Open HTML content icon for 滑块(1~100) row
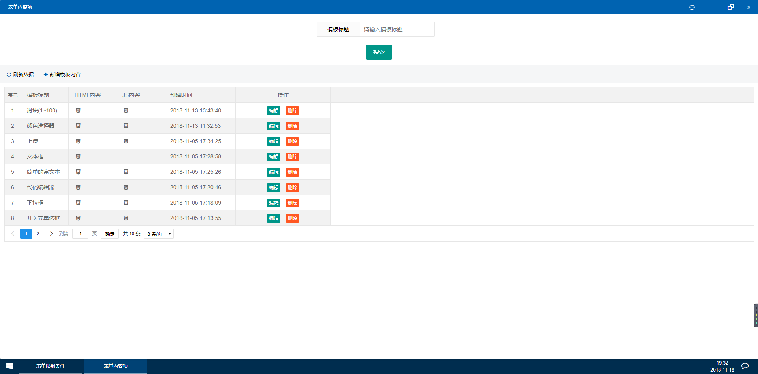 (x=78, y=110)
